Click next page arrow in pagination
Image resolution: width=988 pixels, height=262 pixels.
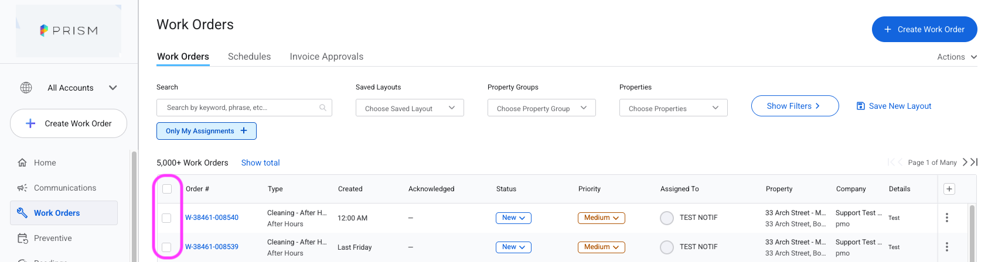965,162
